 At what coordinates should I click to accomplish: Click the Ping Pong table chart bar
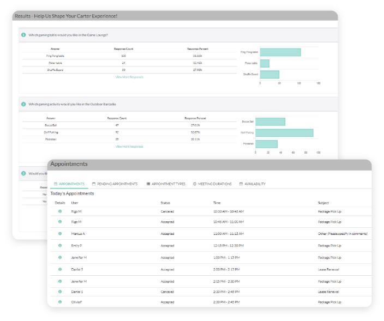pyautogui.click(x=280, y=52)
